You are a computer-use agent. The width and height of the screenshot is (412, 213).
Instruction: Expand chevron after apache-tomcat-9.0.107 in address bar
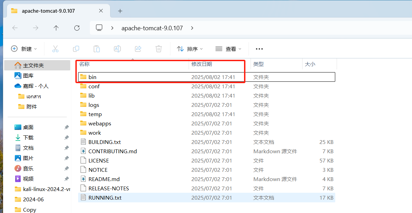point(192,28)
